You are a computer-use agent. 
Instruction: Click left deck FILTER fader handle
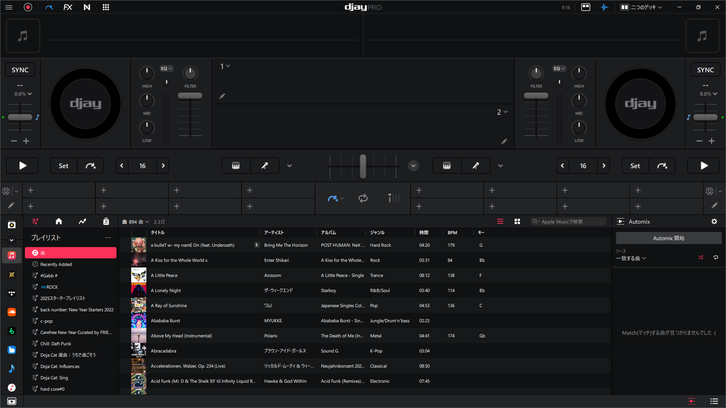(190, 96)
